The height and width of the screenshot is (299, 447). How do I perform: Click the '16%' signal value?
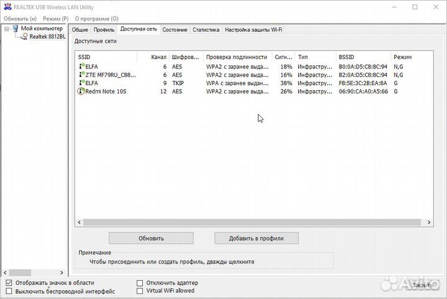(286, 75)
